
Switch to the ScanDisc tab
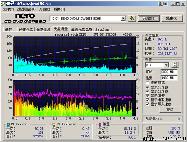pyautogui.click(x=102, y=30)
